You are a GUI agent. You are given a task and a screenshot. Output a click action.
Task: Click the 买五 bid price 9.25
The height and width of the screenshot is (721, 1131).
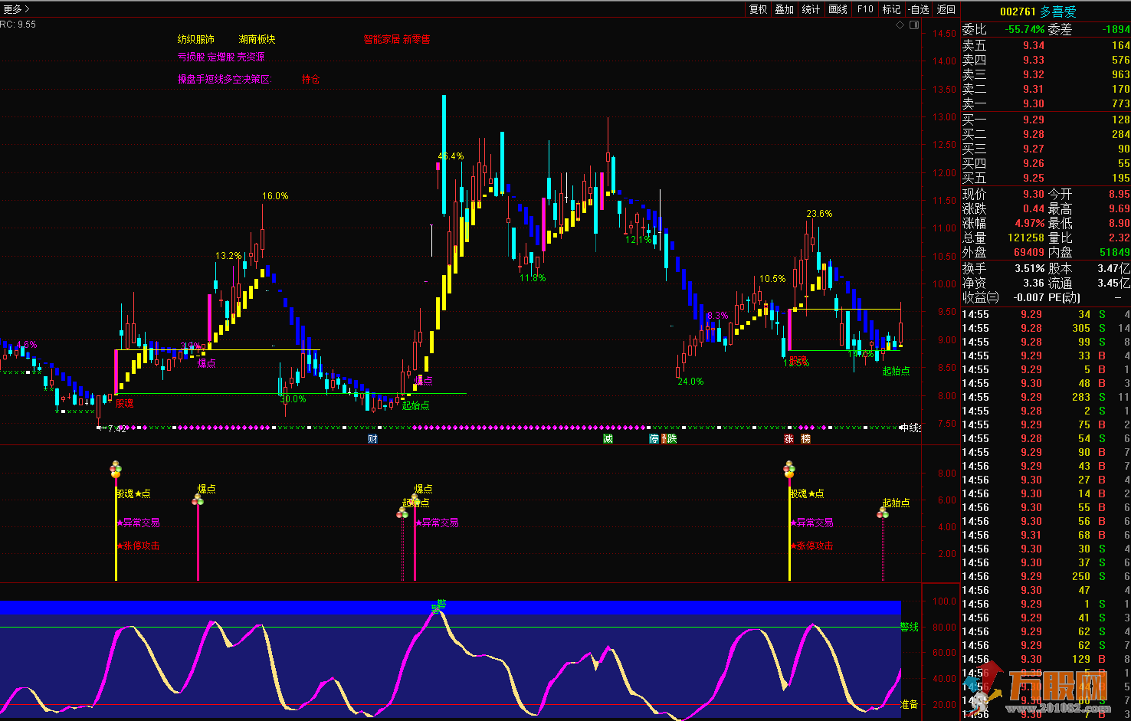tap(1033, 178)
